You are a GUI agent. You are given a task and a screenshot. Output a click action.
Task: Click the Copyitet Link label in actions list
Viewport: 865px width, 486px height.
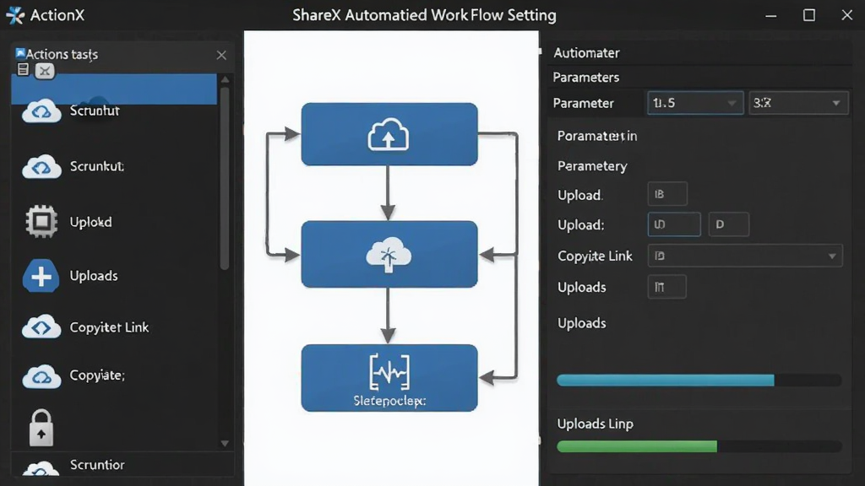[x=109, y=327]
